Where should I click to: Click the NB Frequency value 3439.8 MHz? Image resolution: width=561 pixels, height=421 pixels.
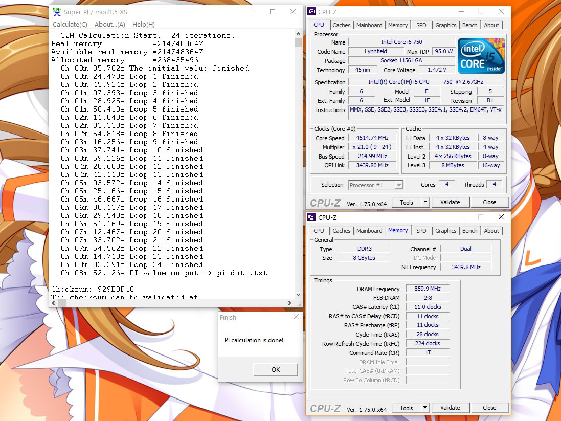click(466, 267)
